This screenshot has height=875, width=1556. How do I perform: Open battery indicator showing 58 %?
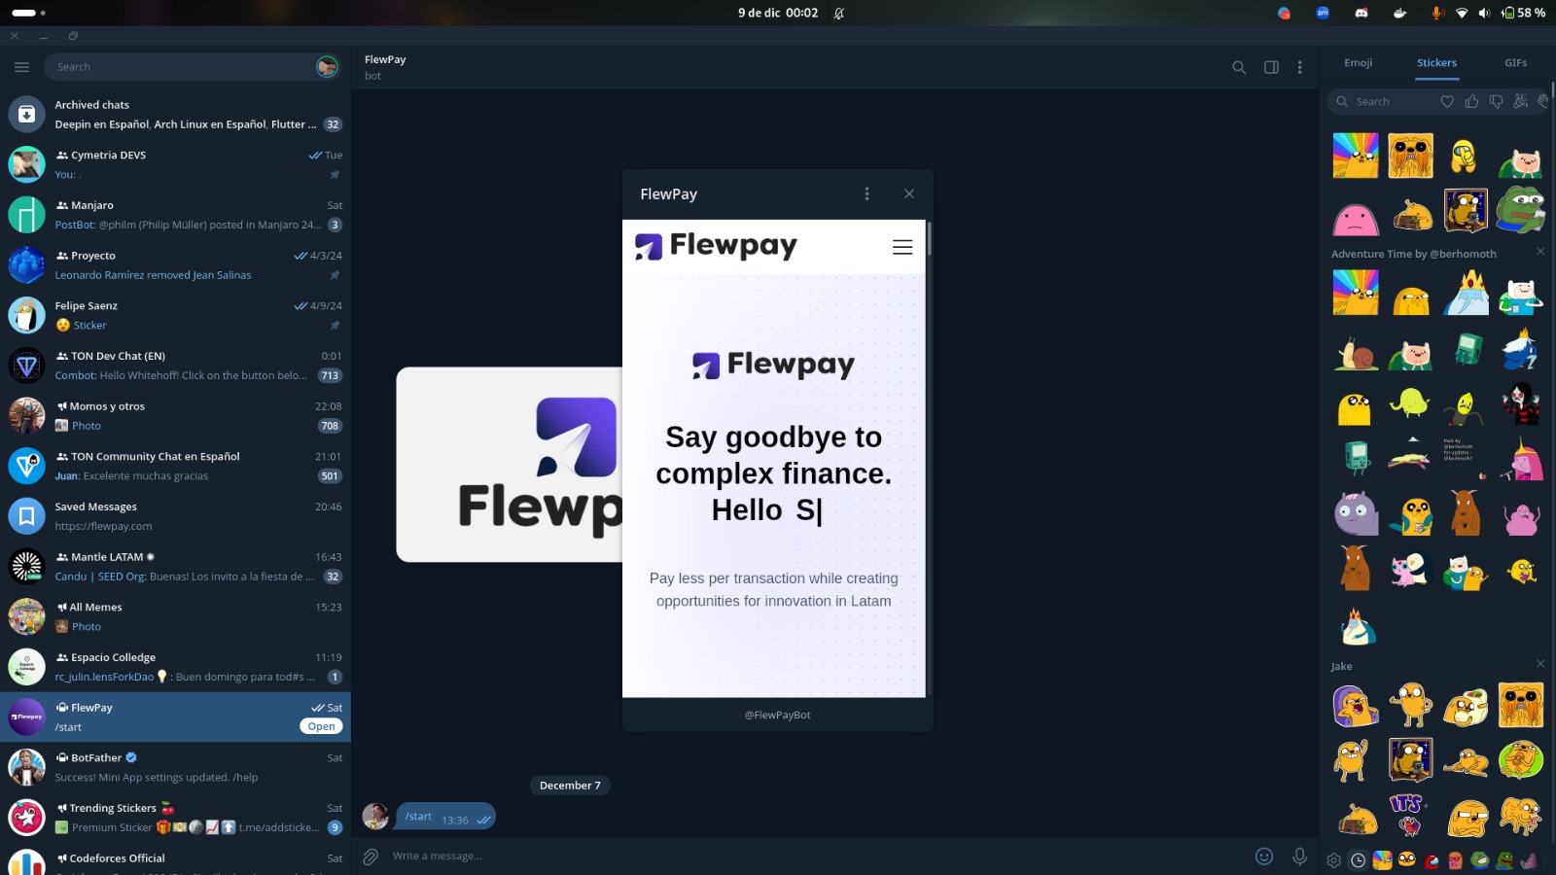[x=1523, y=13]
